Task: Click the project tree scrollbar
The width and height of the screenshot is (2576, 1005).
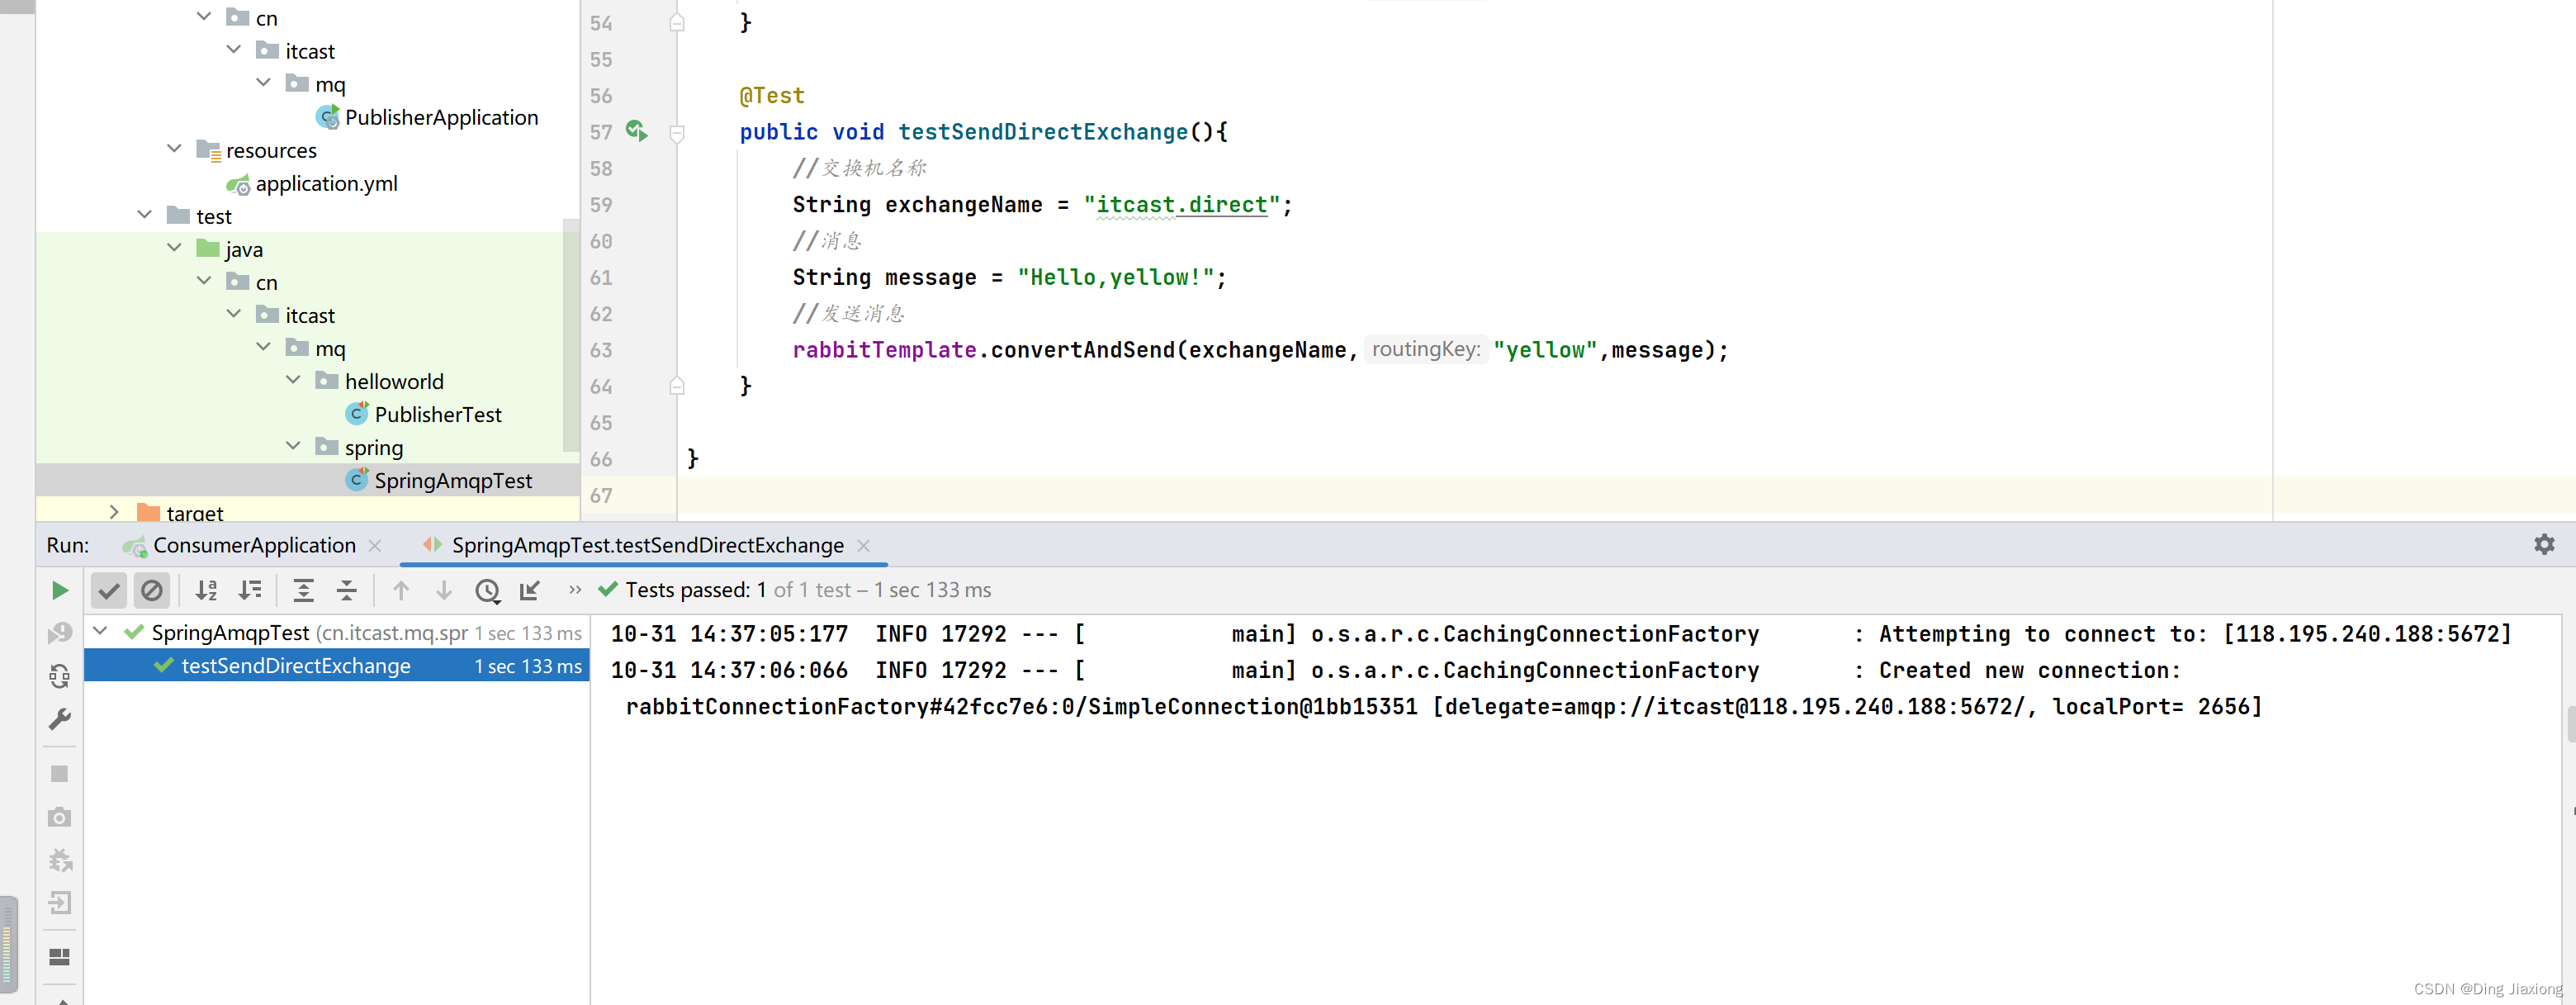Action: point(571,335)
